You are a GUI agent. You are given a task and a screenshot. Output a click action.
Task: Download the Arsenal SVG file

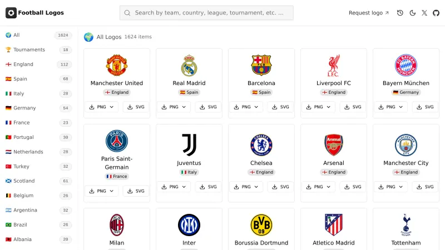tap(353, 187)
